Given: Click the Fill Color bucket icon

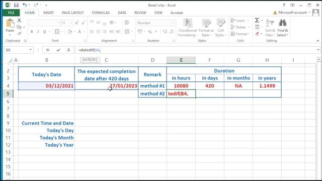Looking at the screenshot, I should pyautogui.click(x=70, y=32).
